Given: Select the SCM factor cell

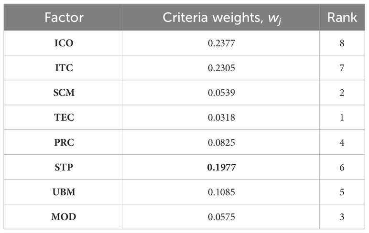Looking at the screenshot, I should [x=64, y=93].
